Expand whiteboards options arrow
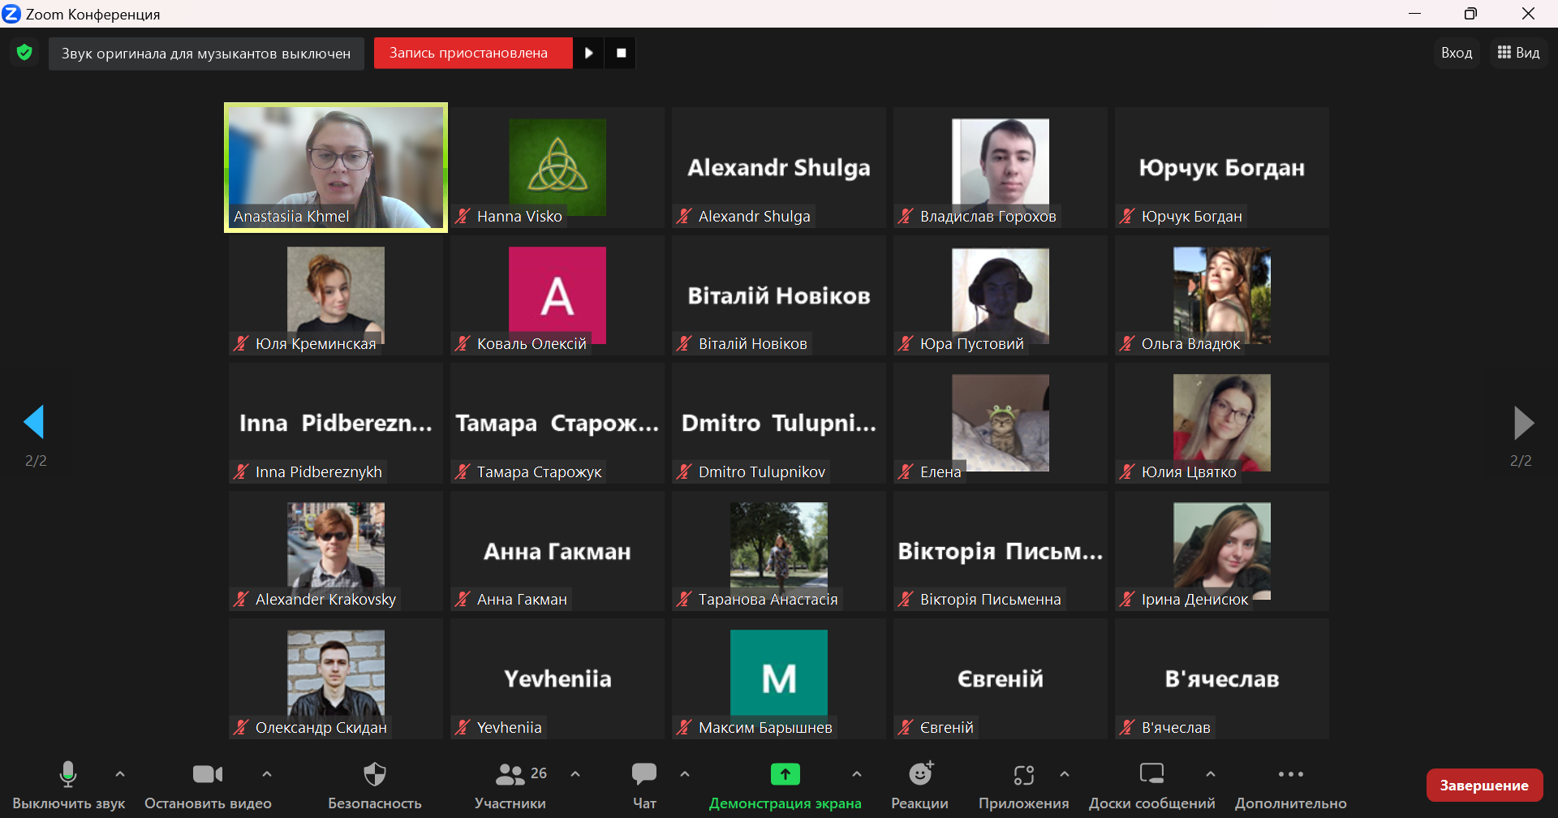This screenshot has width=1558, height=818. pyautogui.click(x=1210, y=774)
